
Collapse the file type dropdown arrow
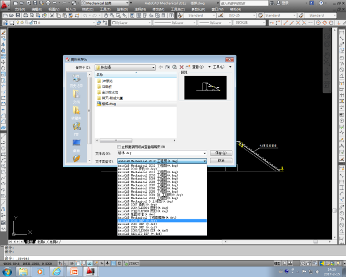(205, 161)
